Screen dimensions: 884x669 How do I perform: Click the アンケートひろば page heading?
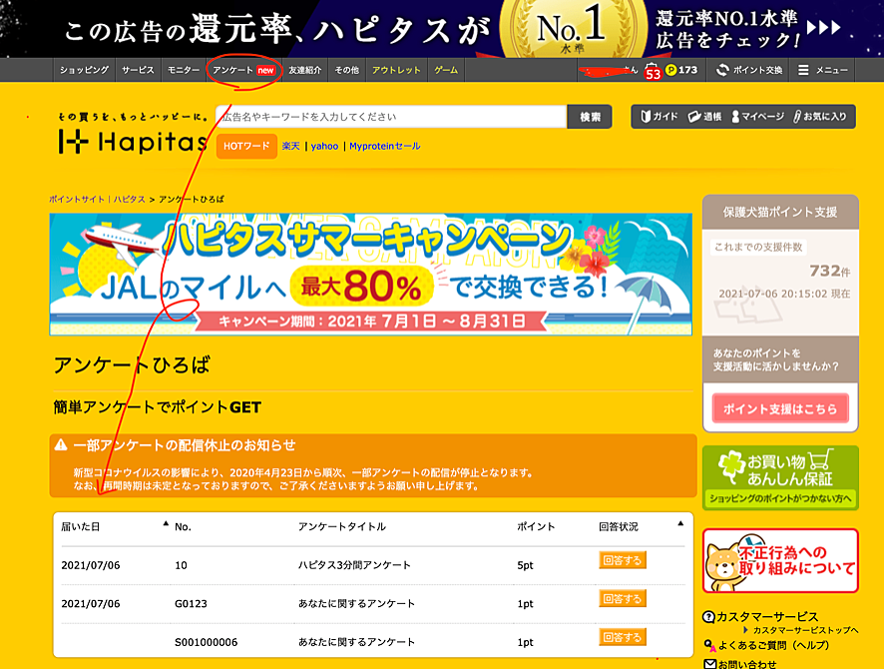[132, 365]
